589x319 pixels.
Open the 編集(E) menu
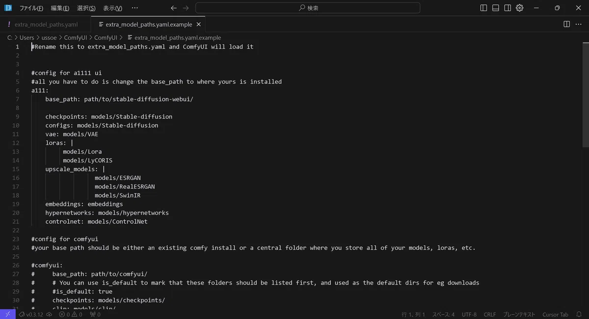[x=60, y=8]
